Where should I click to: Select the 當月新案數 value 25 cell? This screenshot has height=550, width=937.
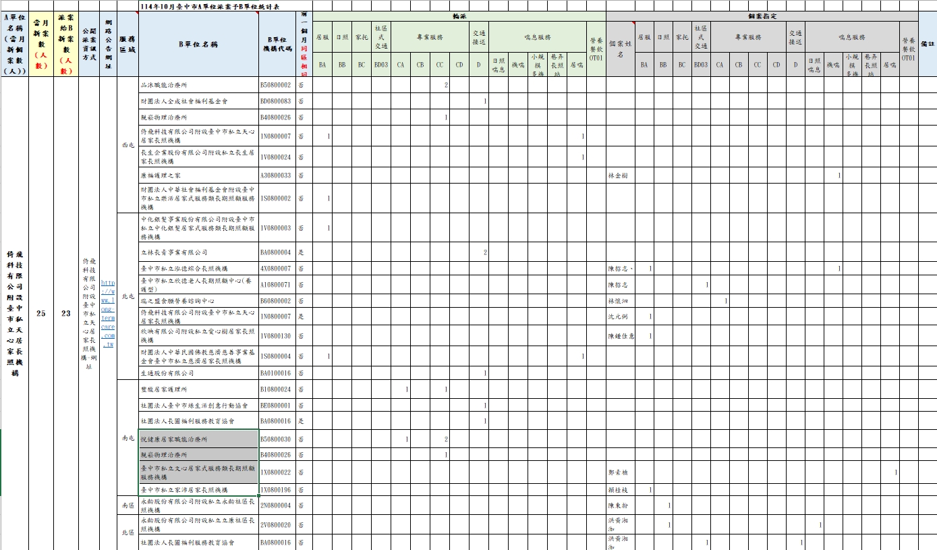42,313
